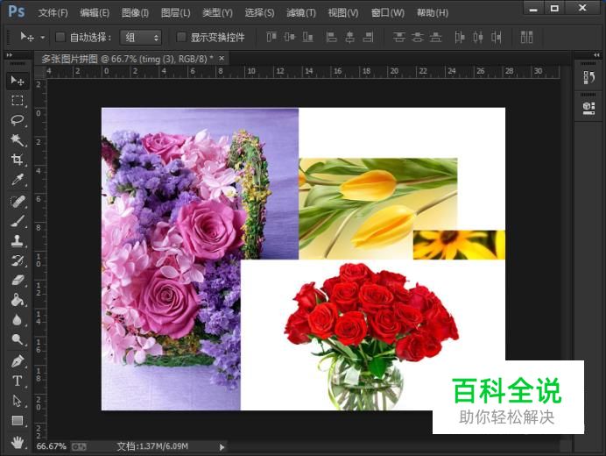This screenshot has height=456, width=606.
Task: Select the Eraser tool
Action: tap(17, 281)
